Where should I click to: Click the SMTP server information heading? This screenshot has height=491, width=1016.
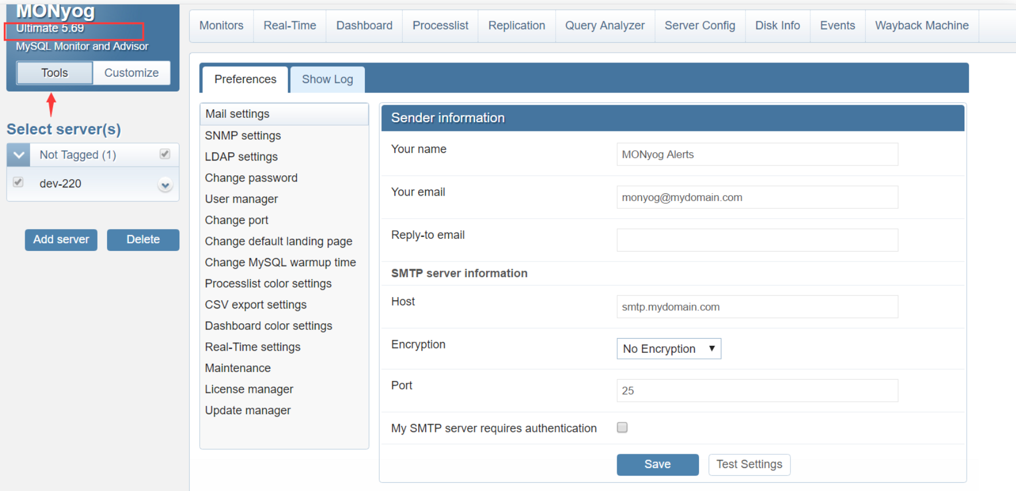coord(459,273)
